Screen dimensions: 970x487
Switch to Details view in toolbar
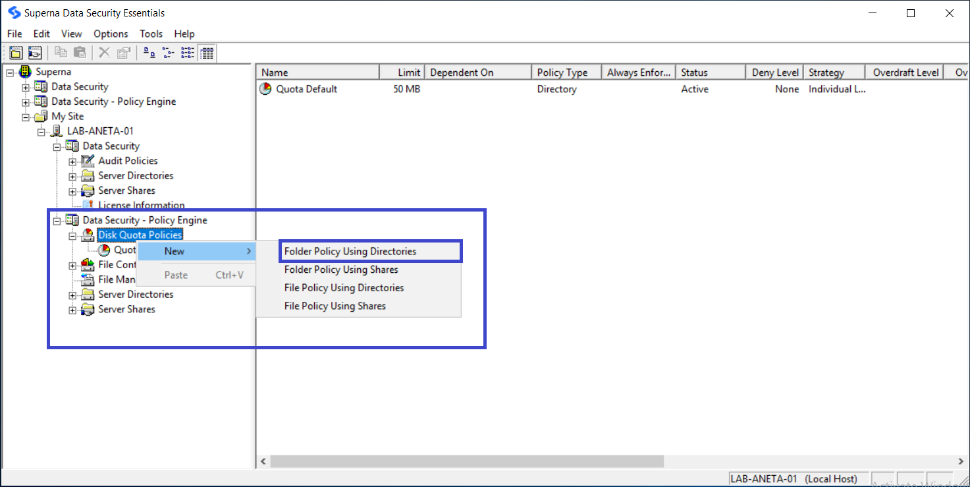coord(207,53)
